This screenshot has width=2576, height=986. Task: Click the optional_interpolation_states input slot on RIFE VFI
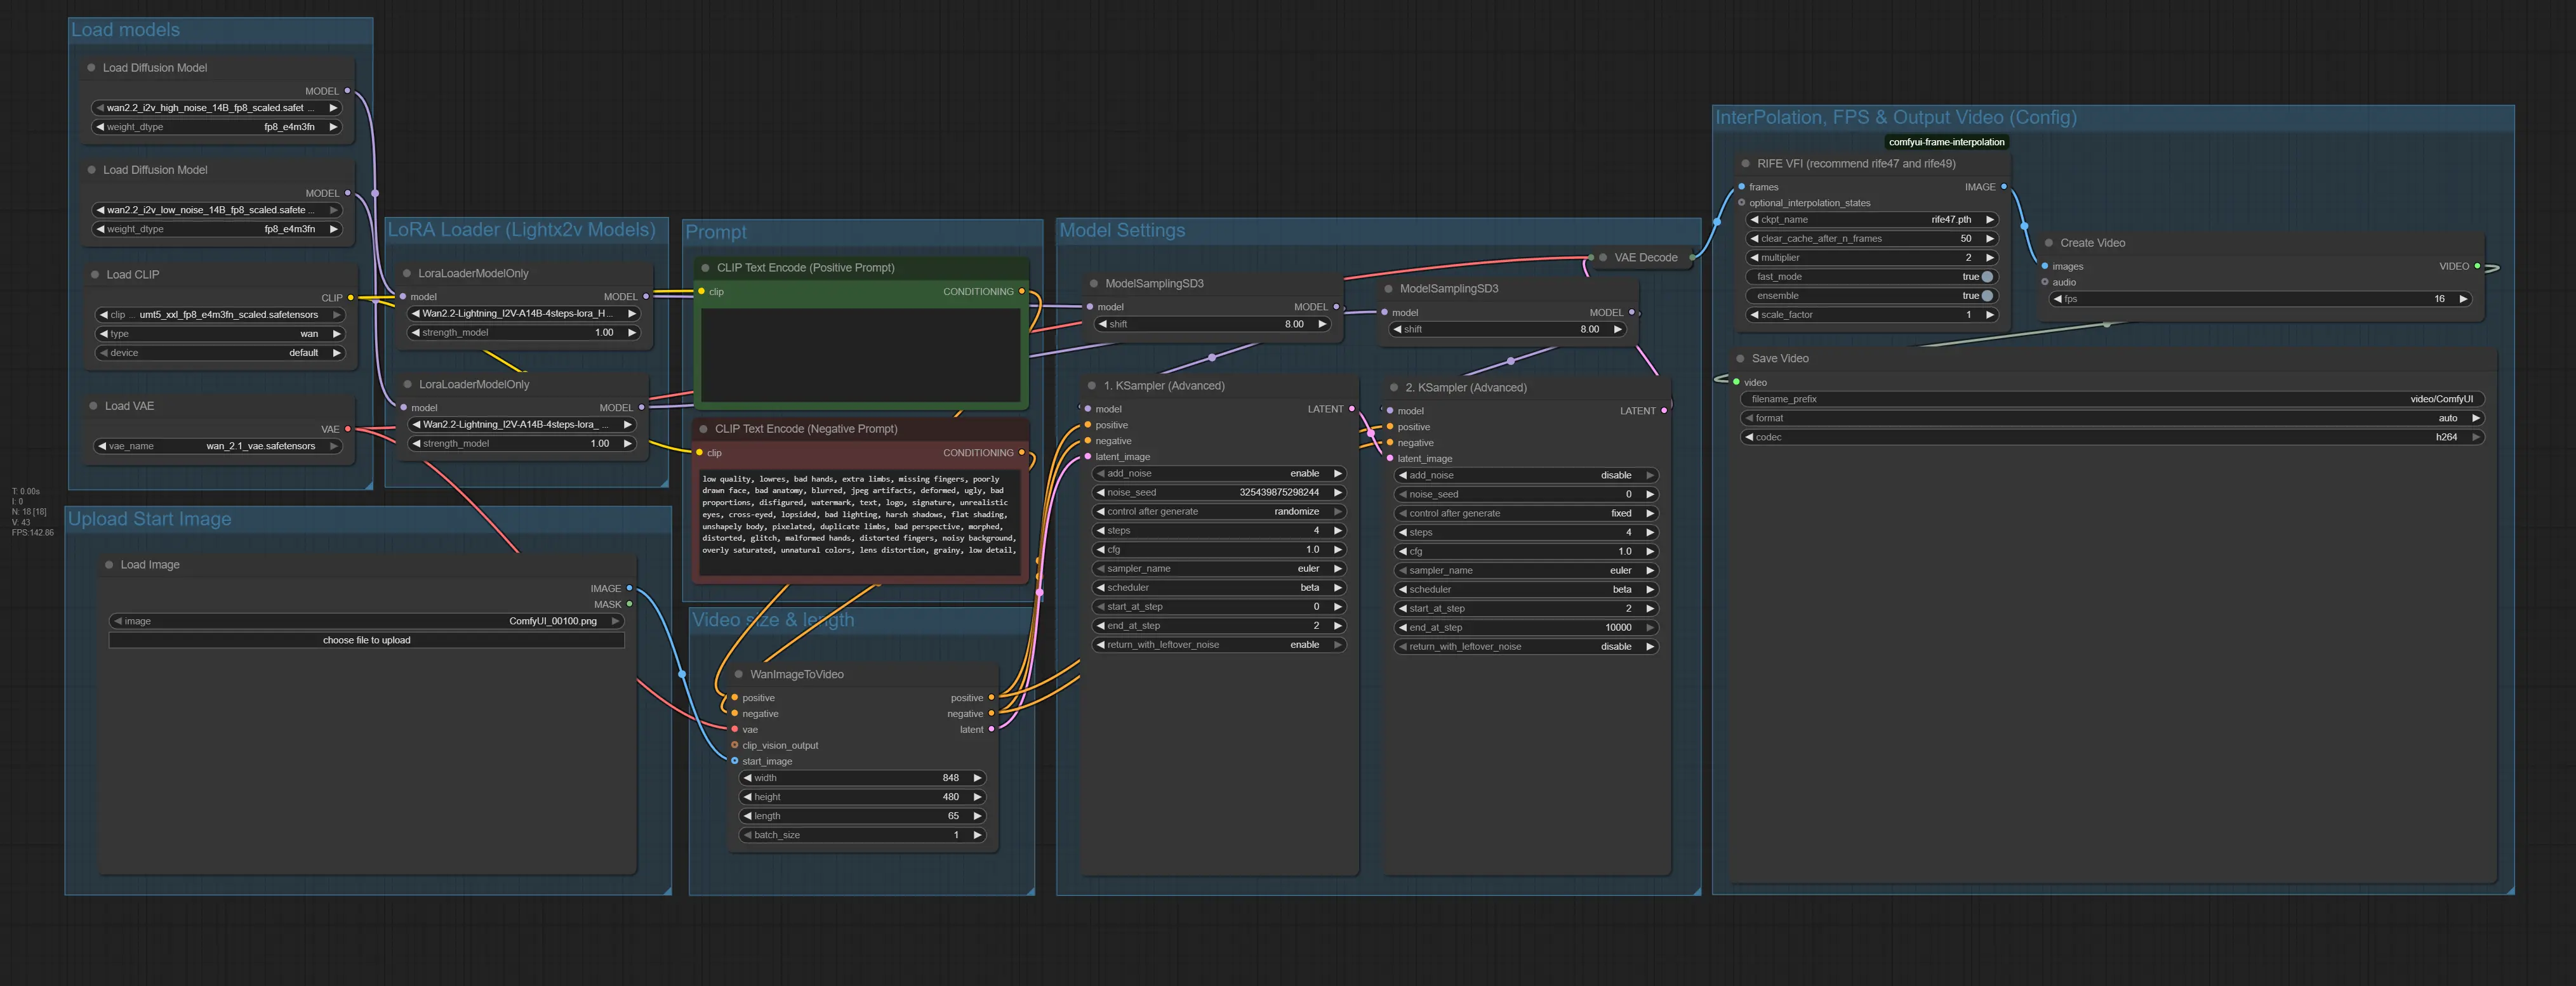click(x=1741, y=203)
